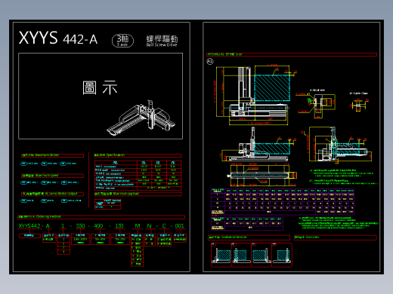Select the small maximum payload table
This screenshot has height=294, width=393.
click(108, 204)
